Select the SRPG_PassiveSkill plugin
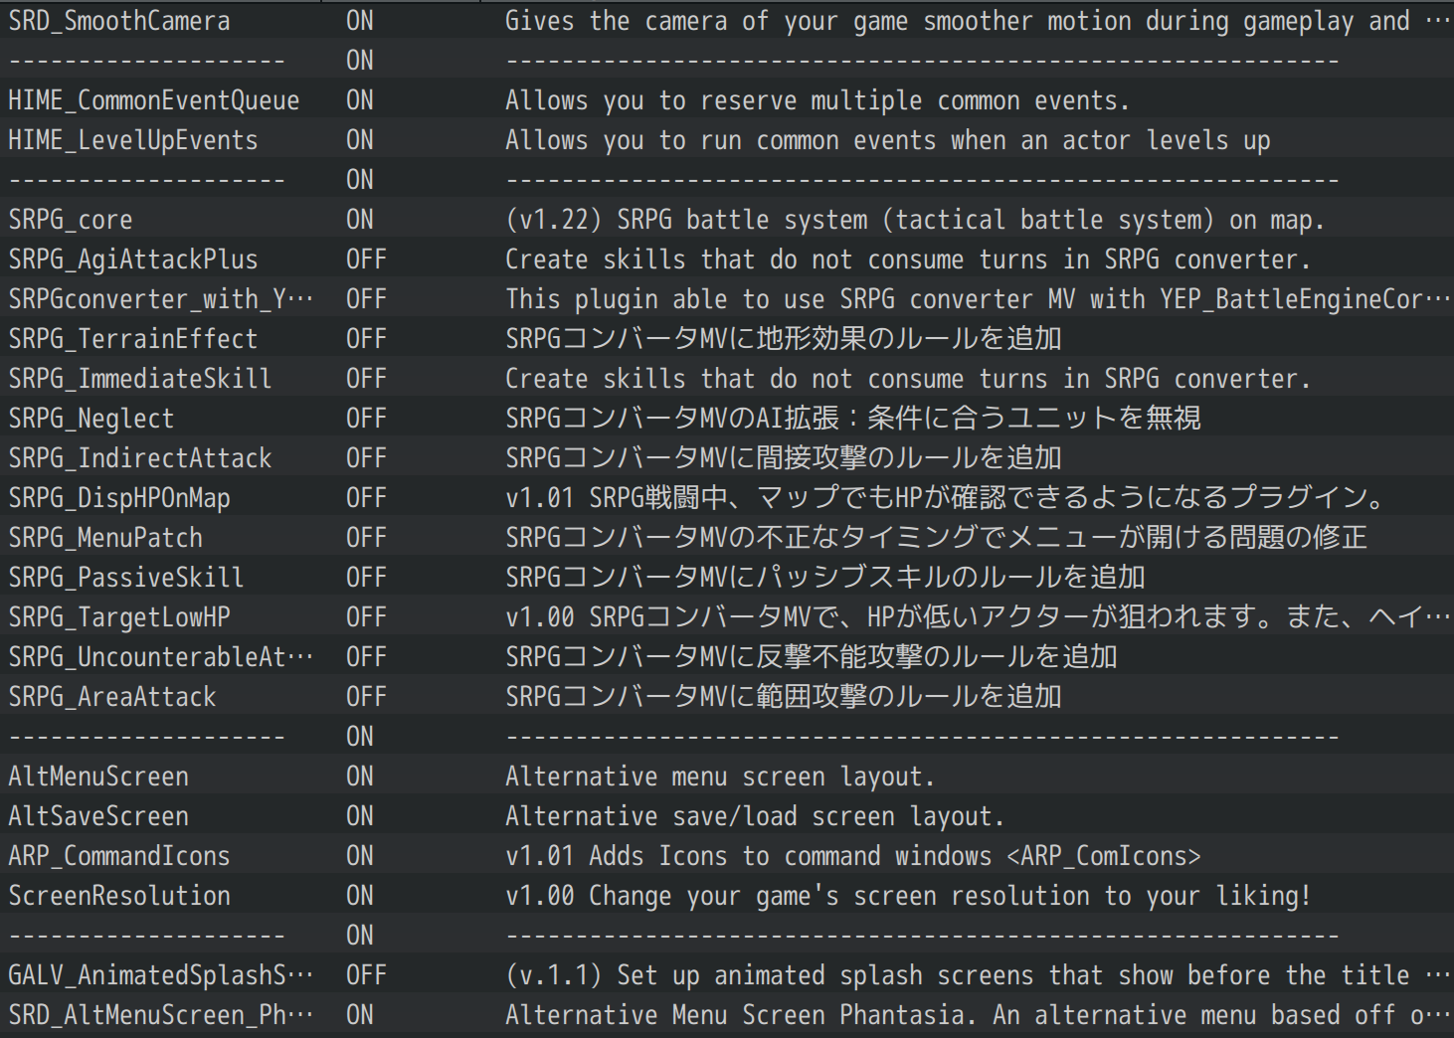The width and height of the screenshot is (1454, 1038). point(727,577)
